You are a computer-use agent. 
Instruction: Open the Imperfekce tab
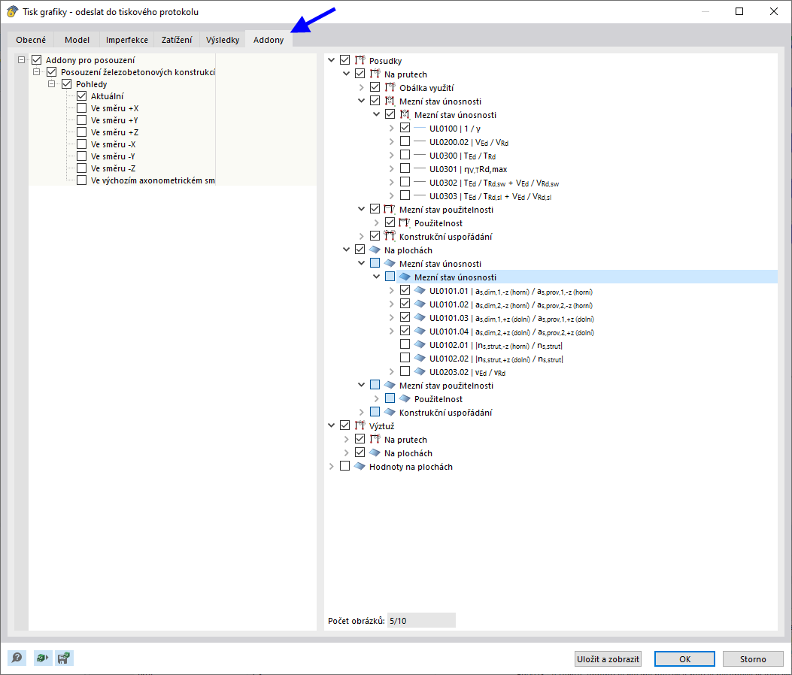pyautogui.click(x=127, y=39)
